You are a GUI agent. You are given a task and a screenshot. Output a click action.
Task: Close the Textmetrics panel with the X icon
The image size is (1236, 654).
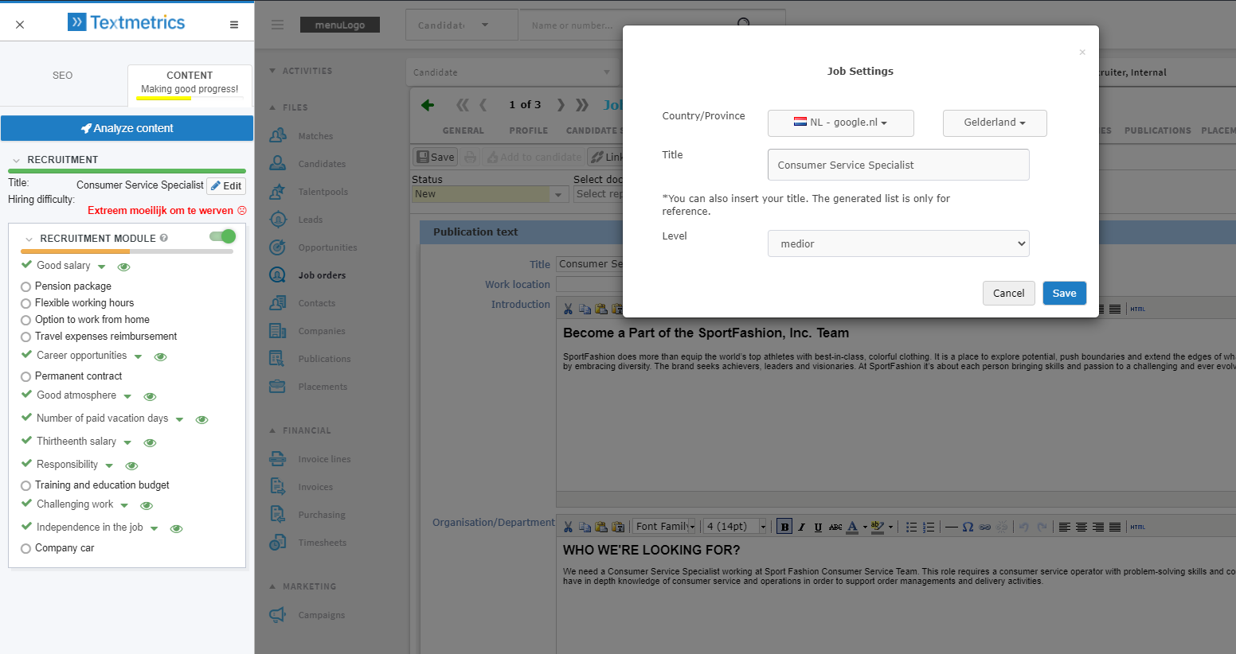(20, 25)
